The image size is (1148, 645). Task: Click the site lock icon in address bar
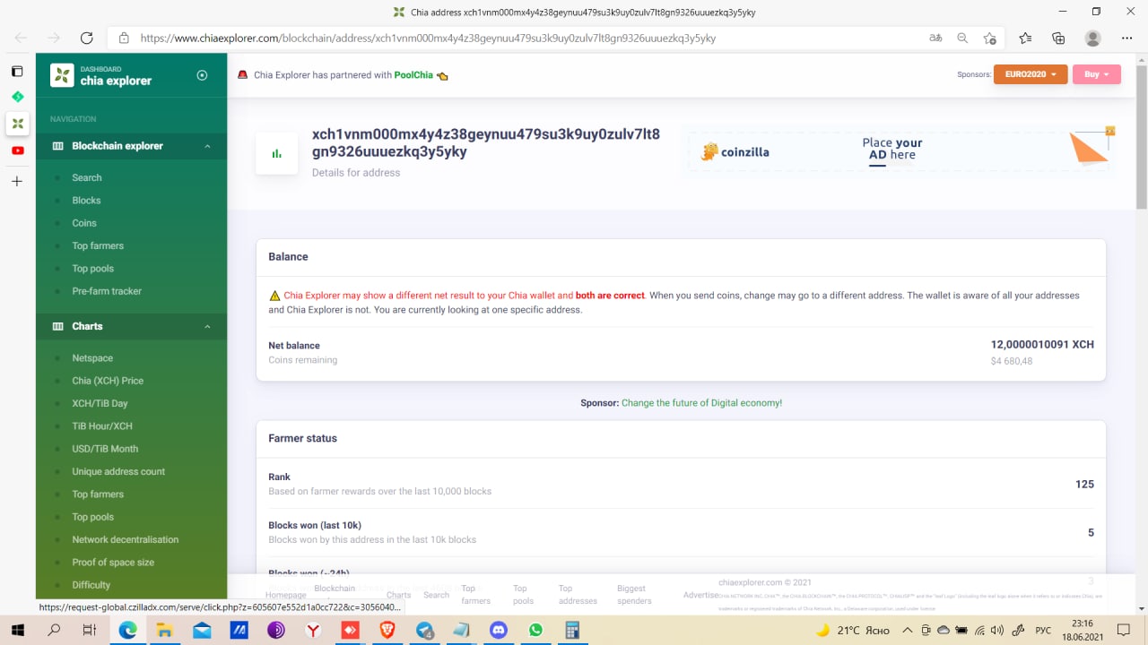124,39
